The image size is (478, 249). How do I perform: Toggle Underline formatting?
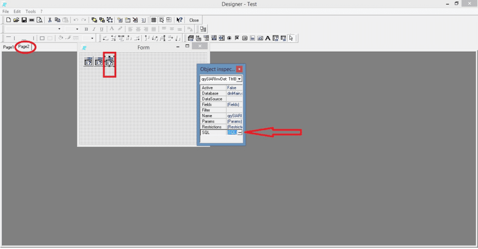pos(101,29)
